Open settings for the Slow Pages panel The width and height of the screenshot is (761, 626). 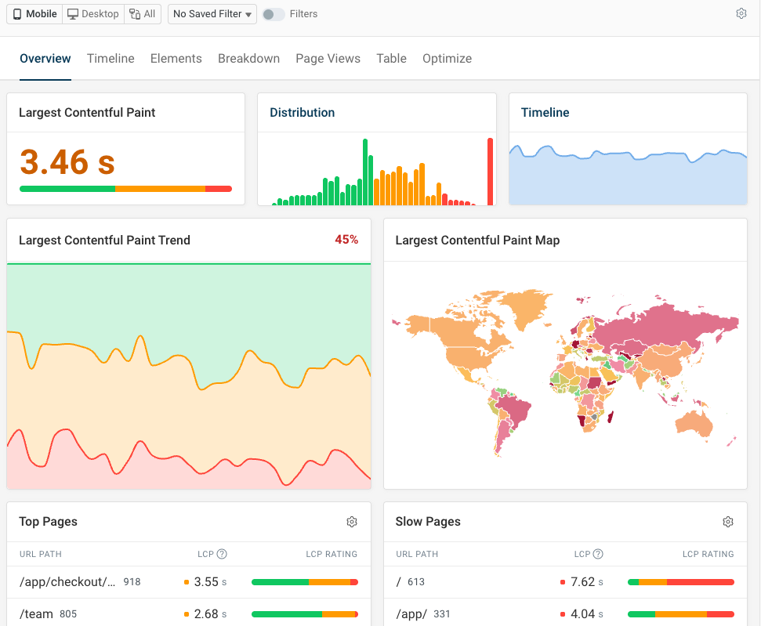click(728, 522)
